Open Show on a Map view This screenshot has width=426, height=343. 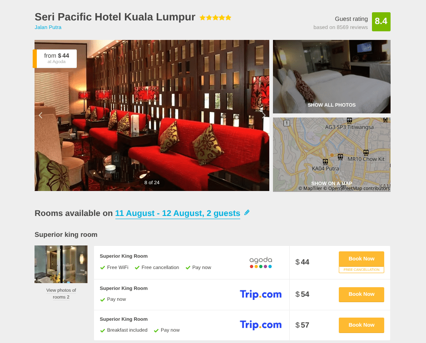(x=332, y=183)
